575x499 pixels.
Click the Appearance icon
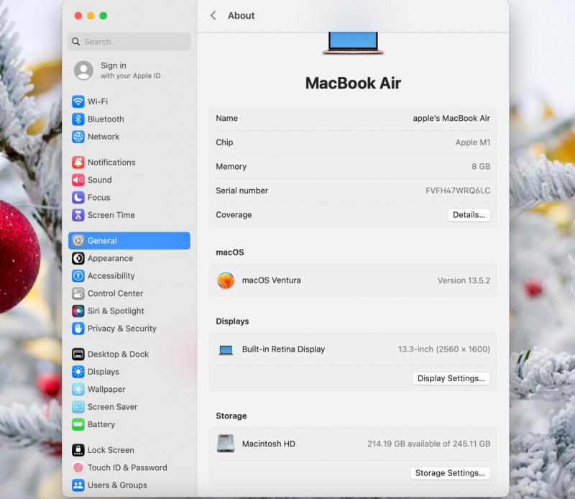pyautogui.click(x=78, y=258)
